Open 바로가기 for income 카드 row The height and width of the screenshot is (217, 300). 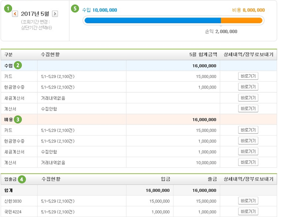coord(248,76)
